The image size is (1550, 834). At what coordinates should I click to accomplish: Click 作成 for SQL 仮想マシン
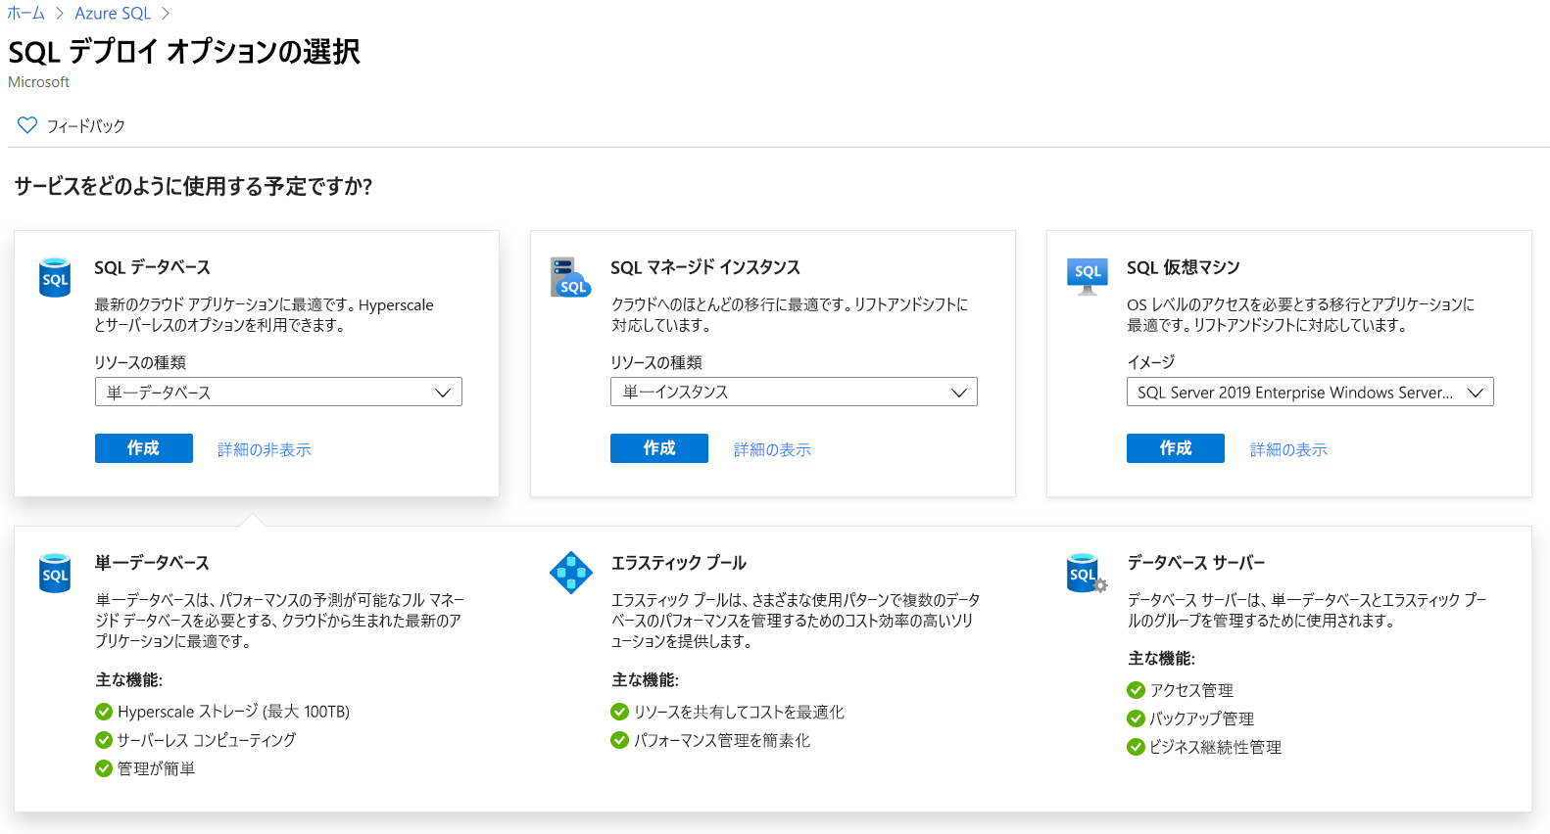tap(1176, 448)
